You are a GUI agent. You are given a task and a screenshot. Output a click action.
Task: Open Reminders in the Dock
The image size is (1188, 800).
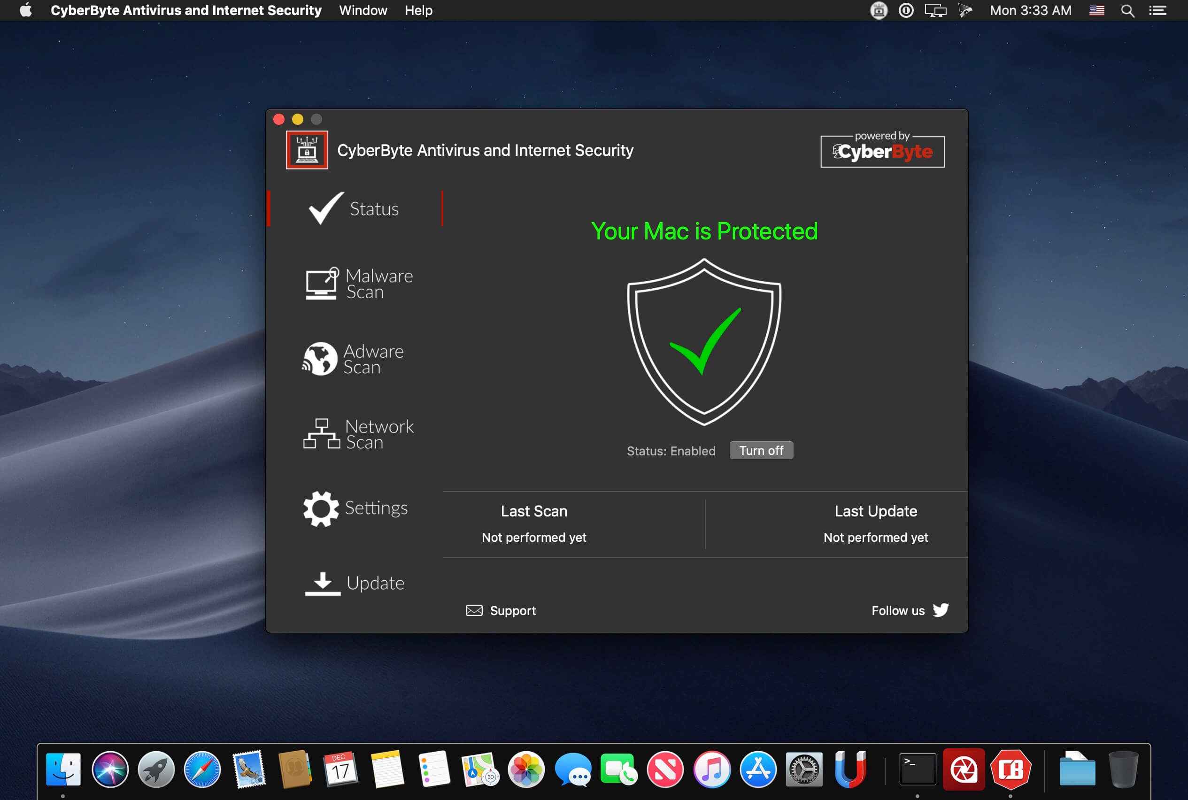point(434,769)
